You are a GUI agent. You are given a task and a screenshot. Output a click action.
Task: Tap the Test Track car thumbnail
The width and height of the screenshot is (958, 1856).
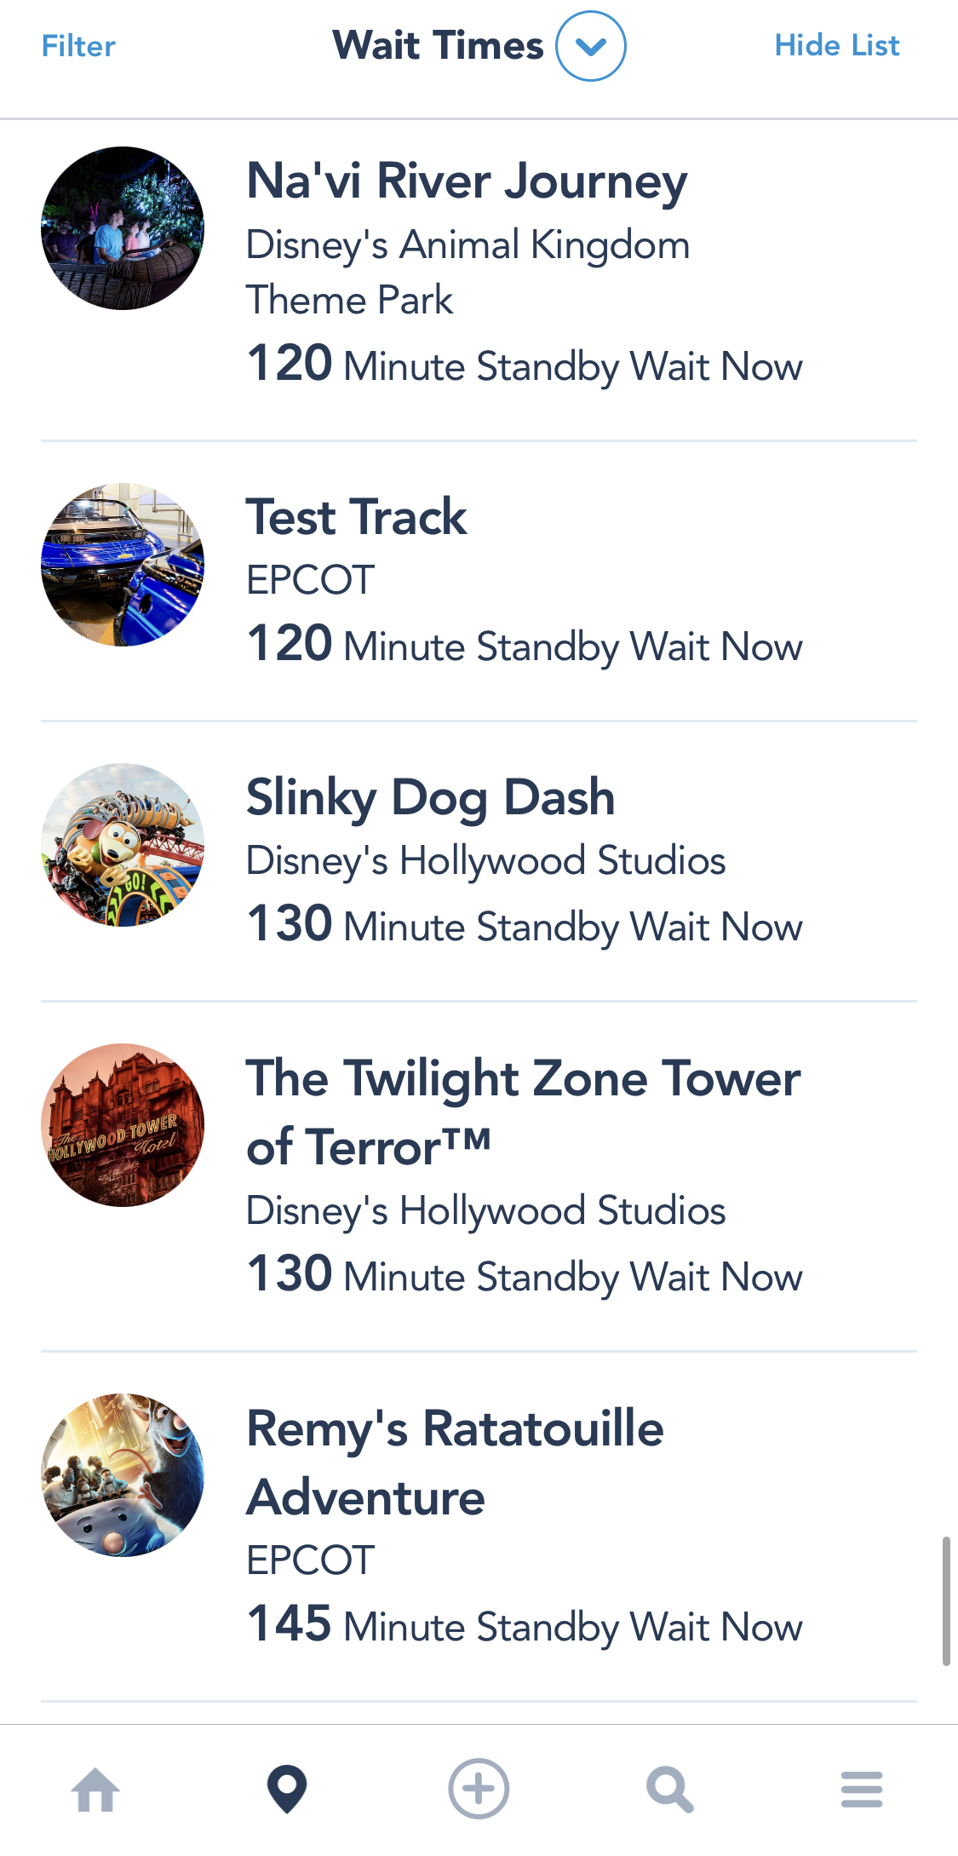(123, 565)
